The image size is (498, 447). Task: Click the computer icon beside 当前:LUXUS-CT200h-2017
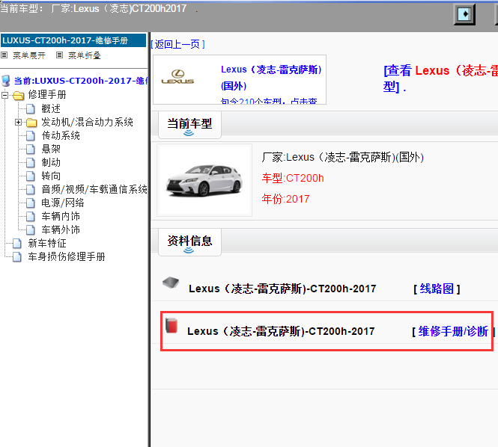(x=6, y=81)
